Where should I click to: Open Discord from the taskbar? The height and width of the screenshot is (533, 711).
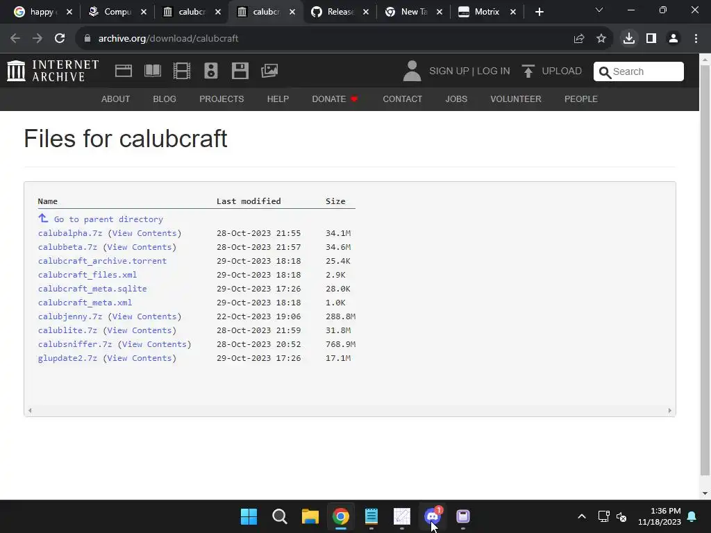433,516
